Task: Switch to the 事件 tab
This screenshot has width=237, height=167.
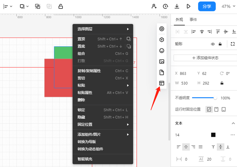Action: [193, 20]
